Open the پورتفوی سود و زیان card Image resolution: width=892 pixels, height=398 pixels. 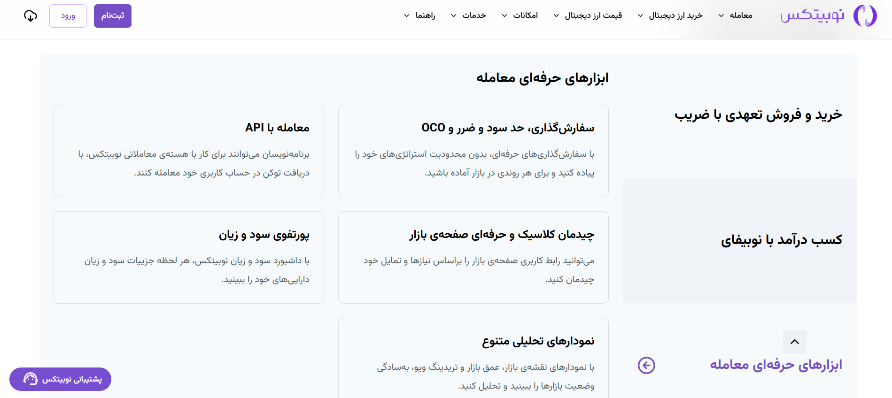[189, 257]
